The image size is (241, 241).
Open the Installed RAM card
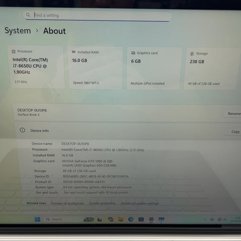pyautogui.click(x=95, y=68)
